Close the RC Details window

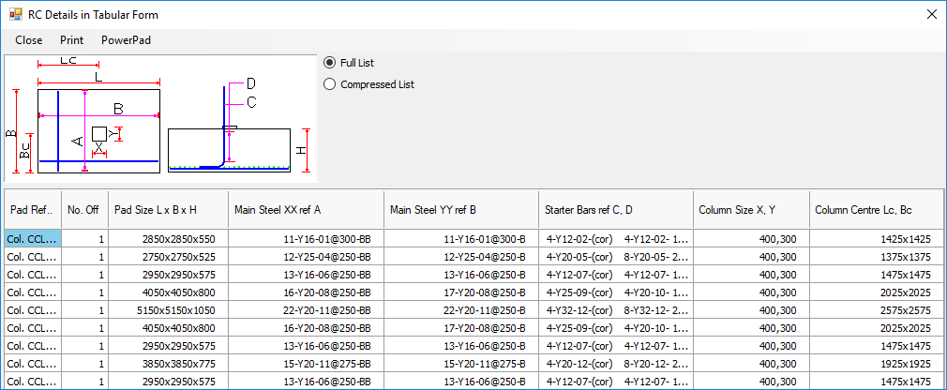[x=930, y=15]
